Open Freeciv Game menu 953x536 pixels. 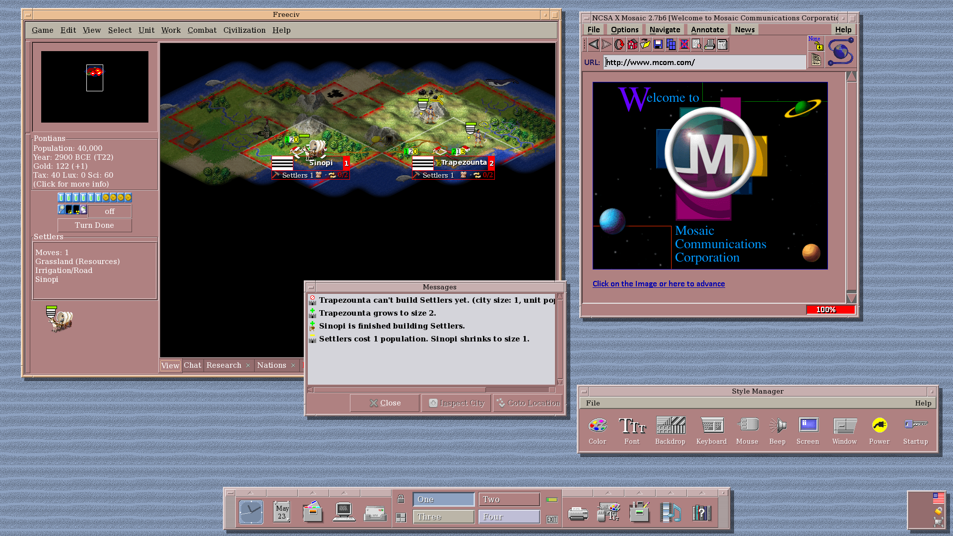42,30
